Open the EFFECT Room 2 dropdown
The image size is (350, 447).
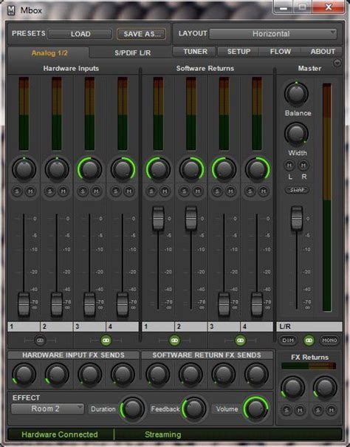(x=47, y=409)
